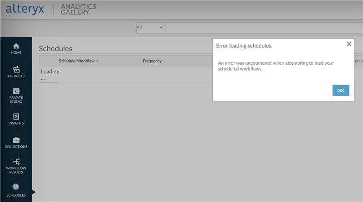Screen dimensions: 363x202
Task: Open Workflow Results in the sidebar
Action: [x=16, y=166]
